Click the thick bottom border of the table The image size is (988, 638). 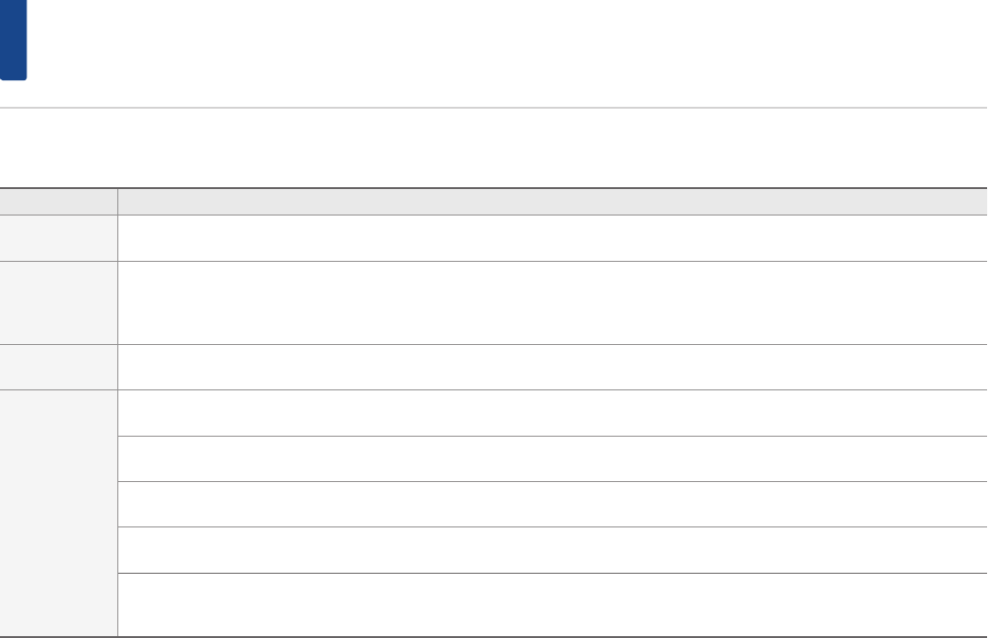494,636
